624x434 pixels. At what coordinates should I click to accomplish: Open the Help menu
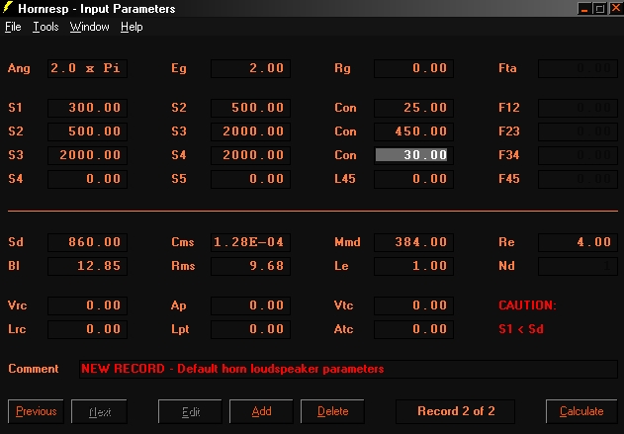click(132, 27)
